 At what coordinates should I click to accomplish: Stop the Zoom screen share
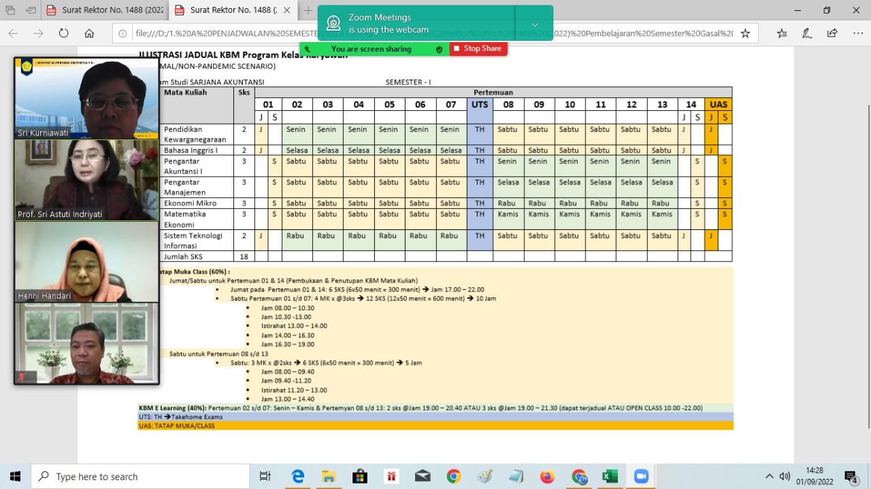tap(478, 49)
